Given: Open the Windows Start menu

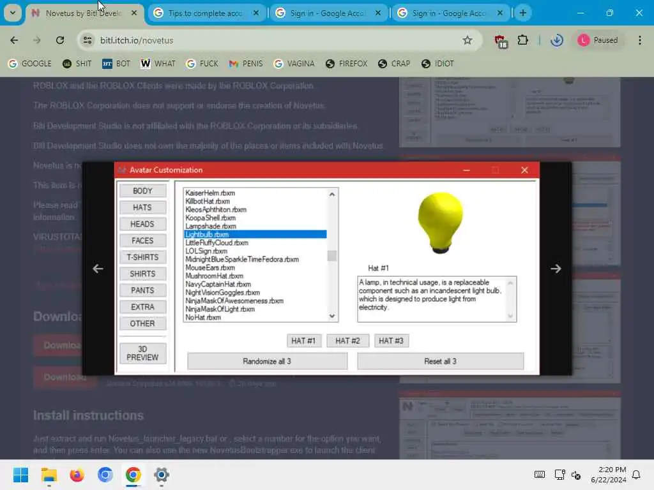Looking at the screenshot, I should pos(20,475).
